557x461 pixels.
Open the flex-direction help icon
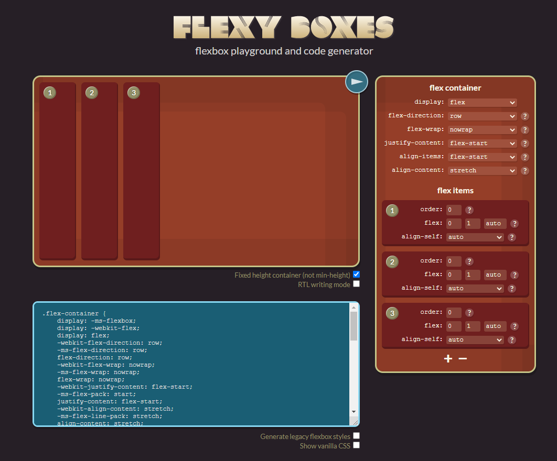tap(524, 116)
